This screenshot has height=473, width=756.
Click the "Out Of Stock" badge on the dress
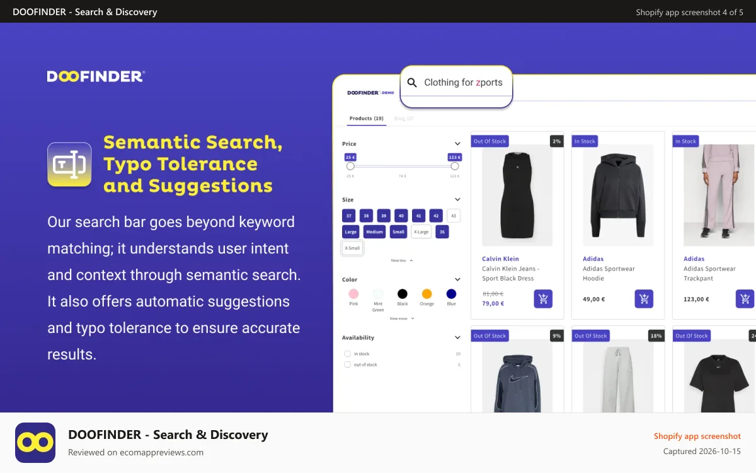coord(490,141)
